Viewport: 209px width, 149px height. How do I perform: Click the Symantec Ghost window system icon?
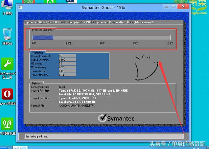tap(21, 7)
